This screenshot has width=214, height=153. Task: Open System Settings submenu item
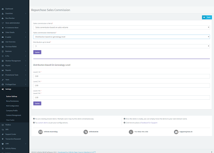click(12, 96)
